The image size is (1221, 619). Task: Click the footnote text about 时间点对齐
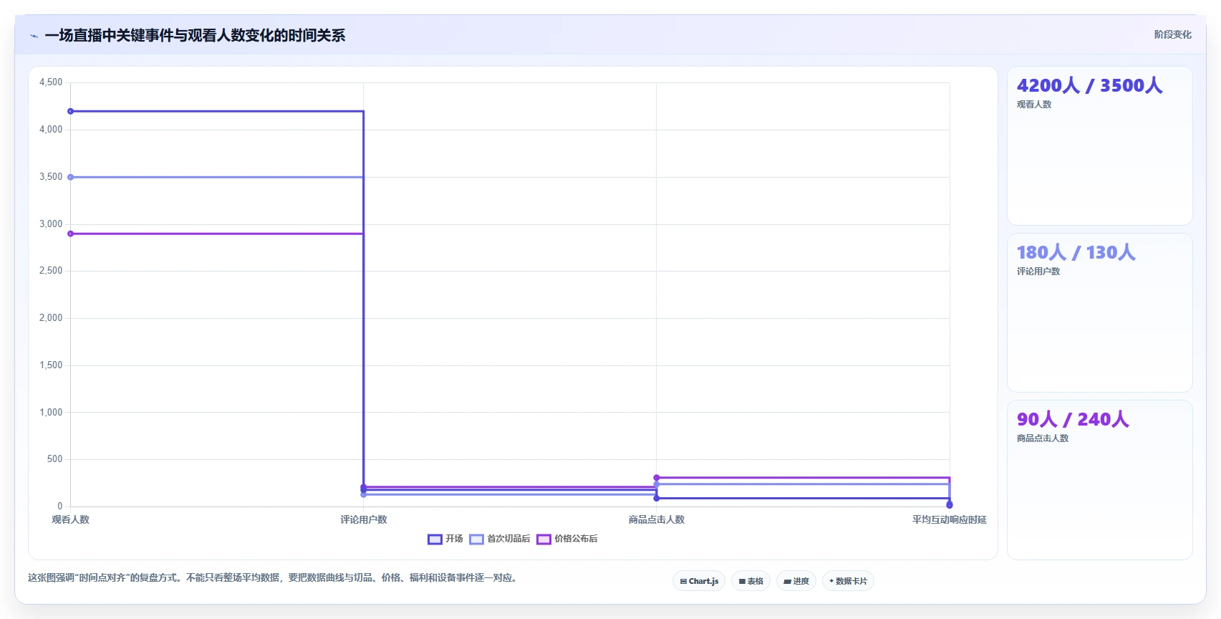coord(273,577)
